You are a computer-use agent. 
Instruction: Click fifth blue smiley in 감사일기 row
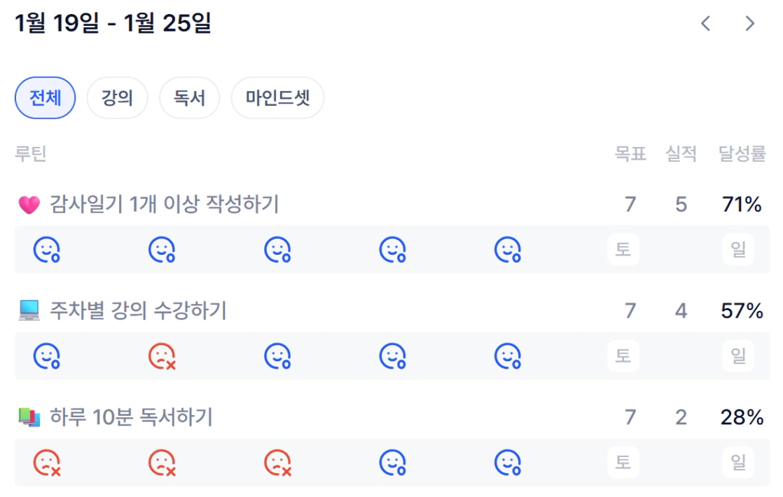point(508,250)
